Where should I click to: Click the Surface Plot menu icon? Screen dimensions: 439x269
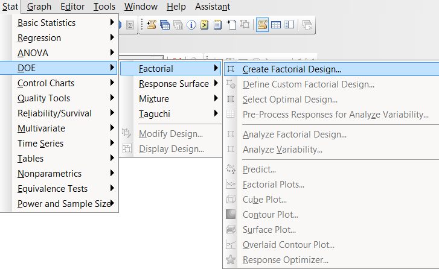(x=231, y=229)
